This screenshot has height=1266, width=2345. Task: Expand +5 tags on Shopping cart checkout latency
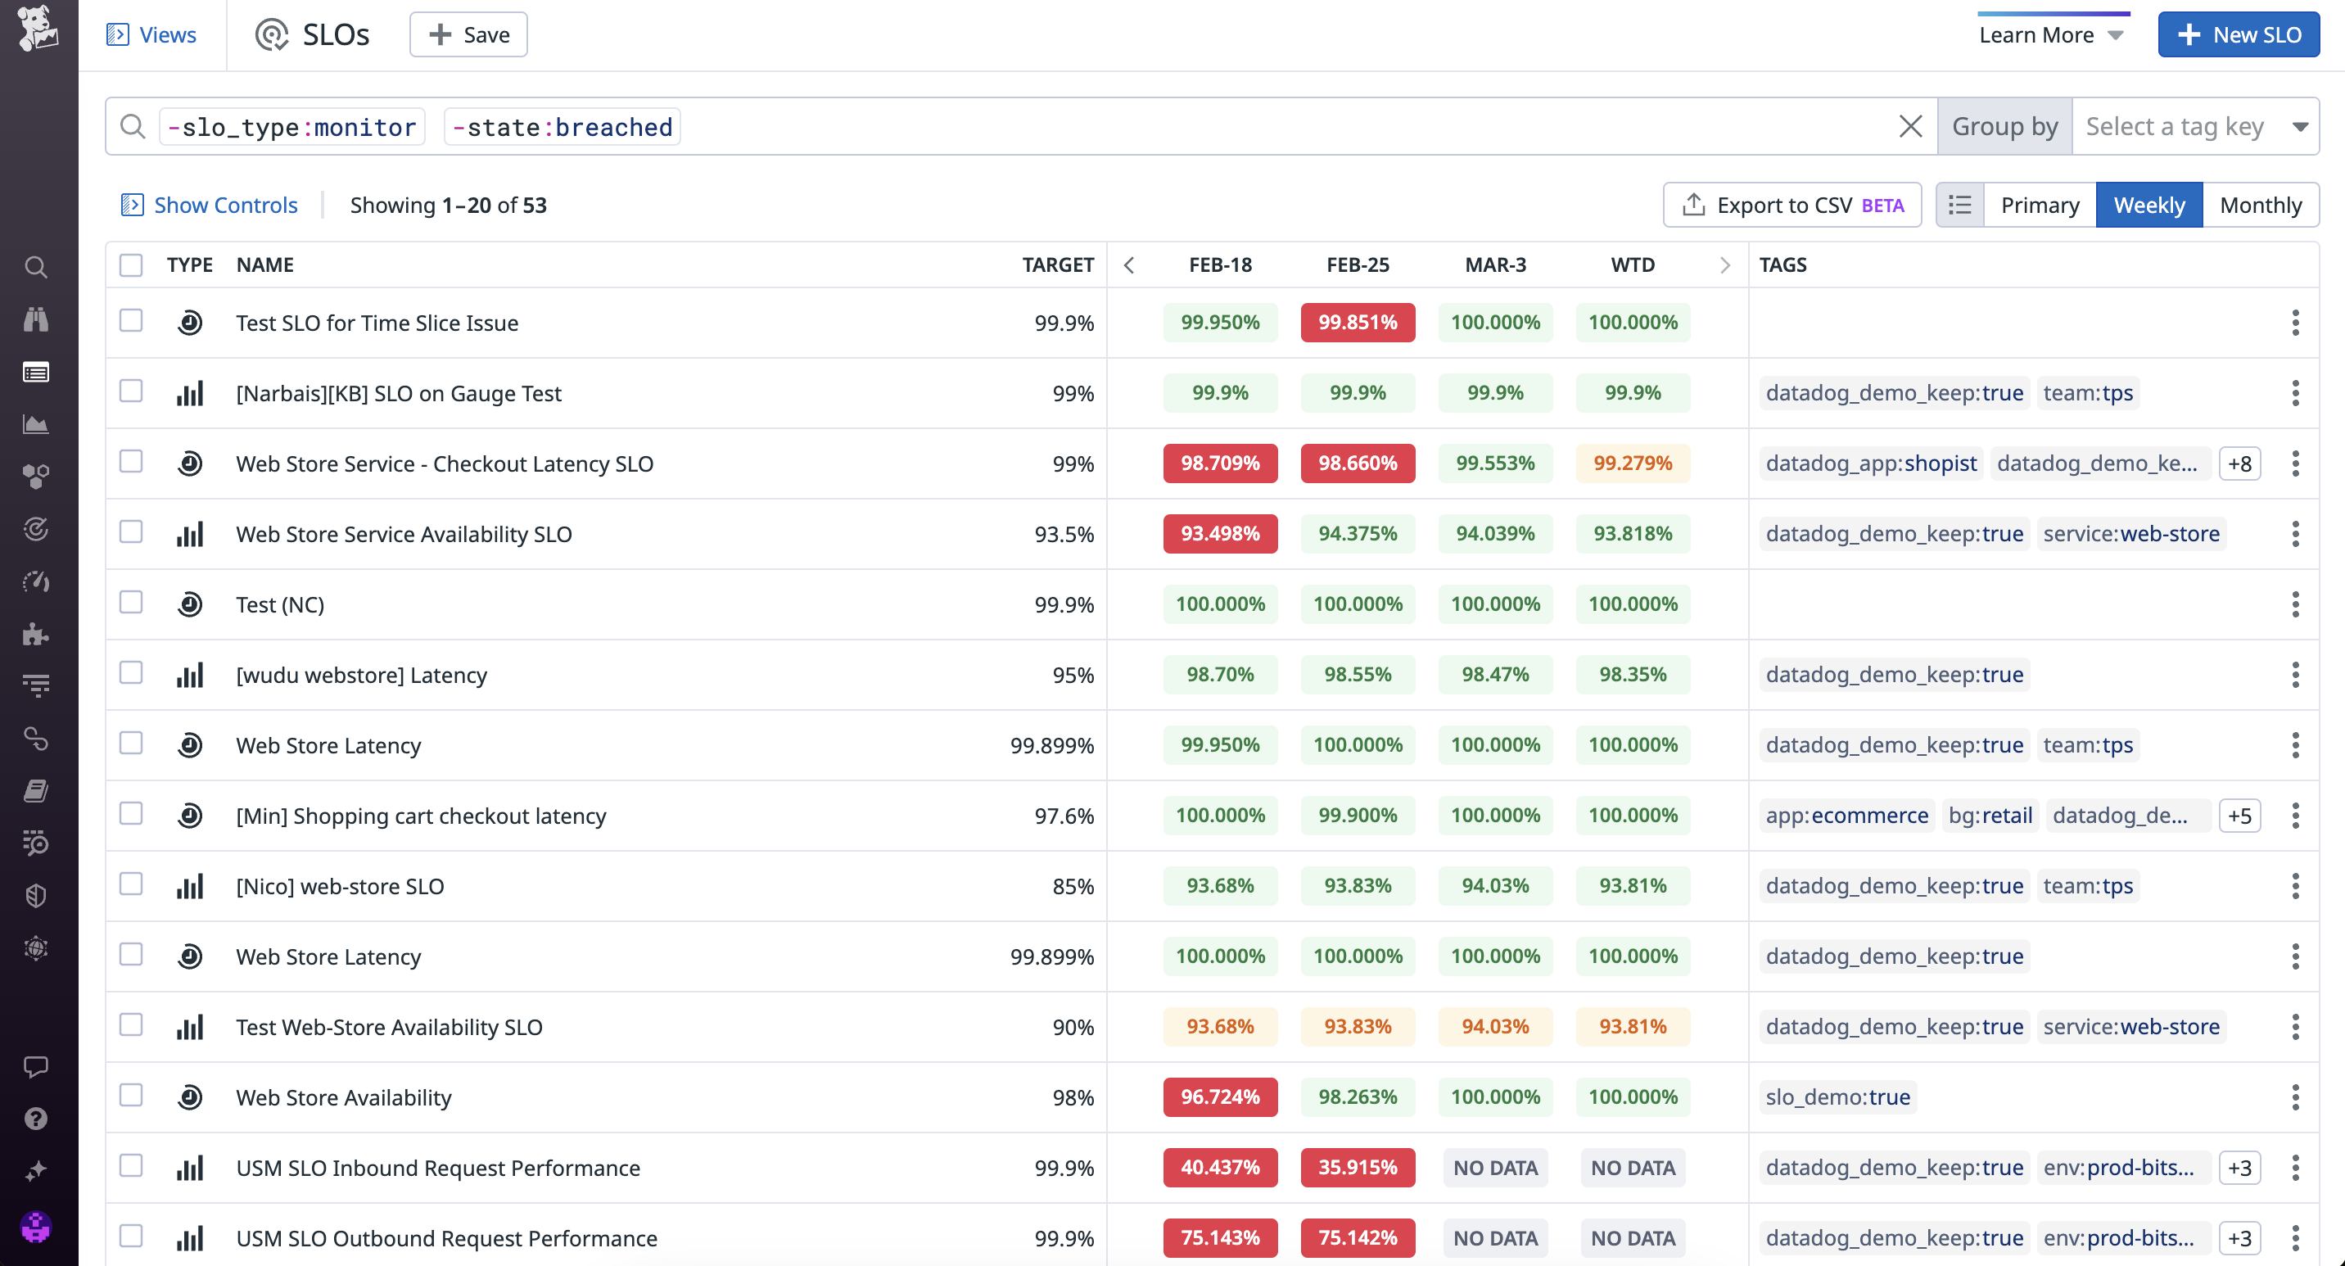coord(2239,816)
